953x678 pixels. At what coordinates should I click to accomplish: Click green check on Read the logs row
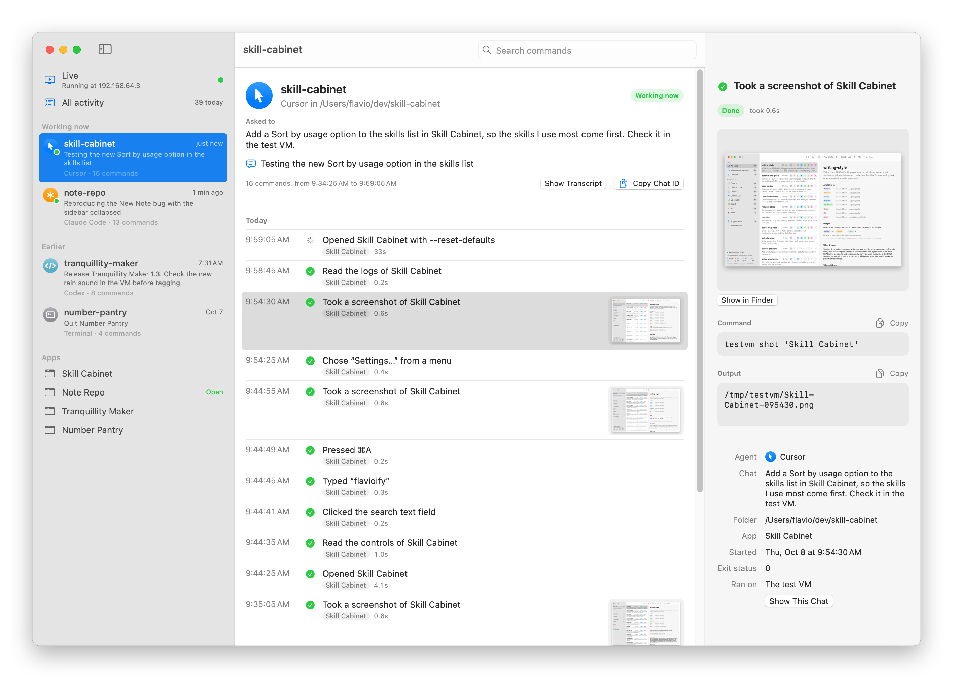click(x=310, y=272)
